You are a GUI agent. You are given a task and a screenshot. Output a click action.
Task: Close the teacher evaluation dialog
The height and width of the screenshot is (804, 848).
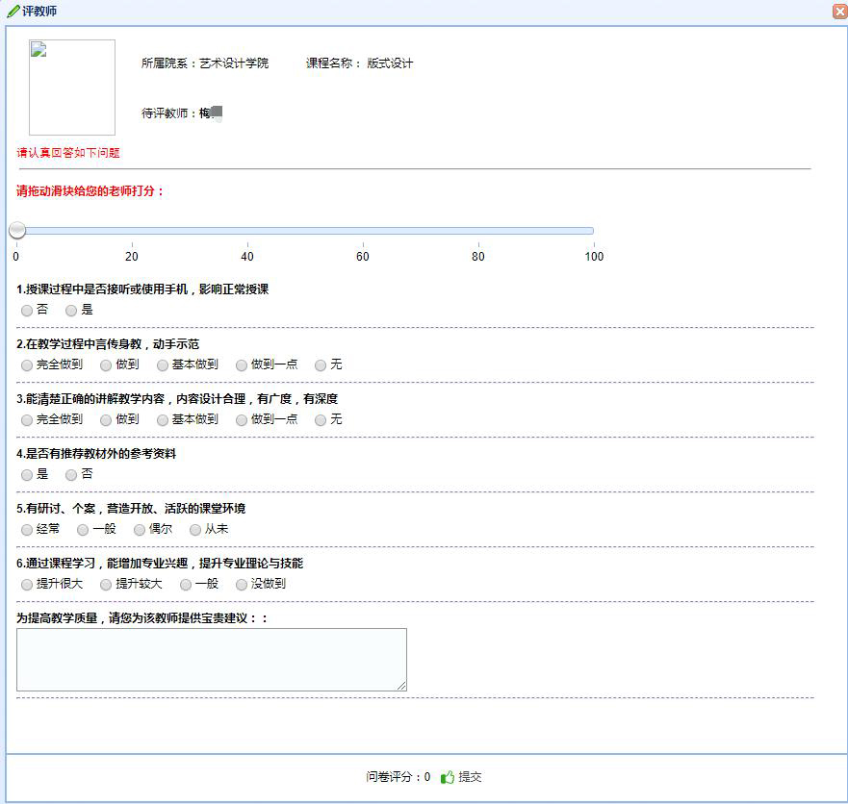[839, 12]
